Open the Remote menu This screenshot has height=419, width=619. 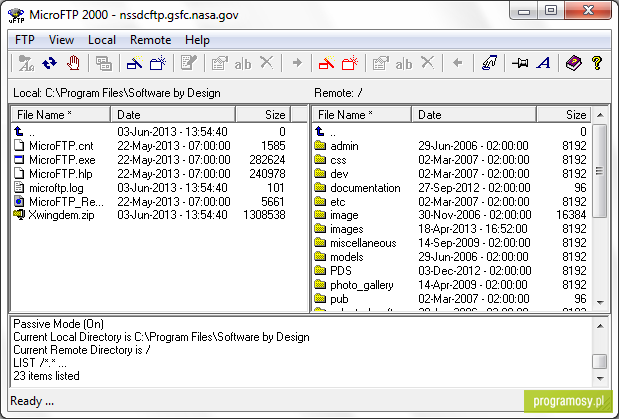[x=150, y=40]
